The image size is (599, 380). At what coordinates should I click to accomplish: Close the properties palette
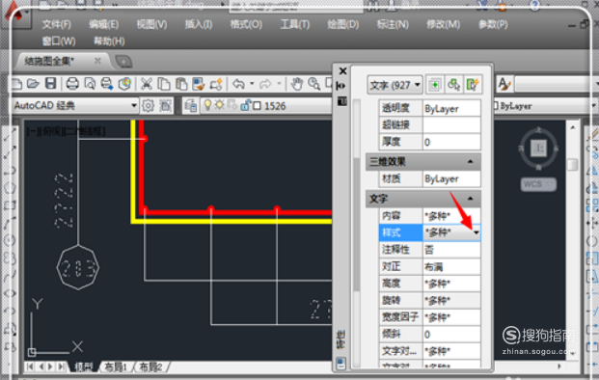(342, 71)
